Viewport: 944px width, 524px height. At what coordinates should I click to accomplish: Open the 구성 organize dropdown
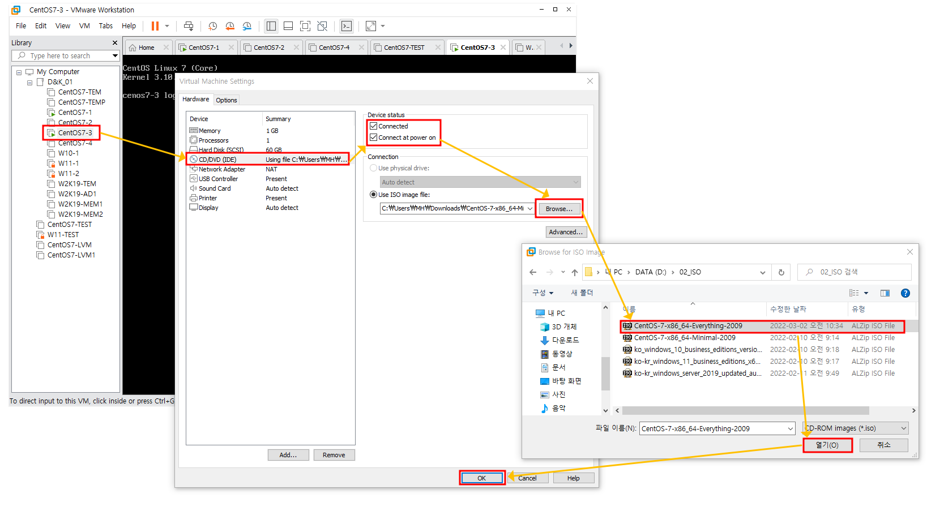pos(543,293)
